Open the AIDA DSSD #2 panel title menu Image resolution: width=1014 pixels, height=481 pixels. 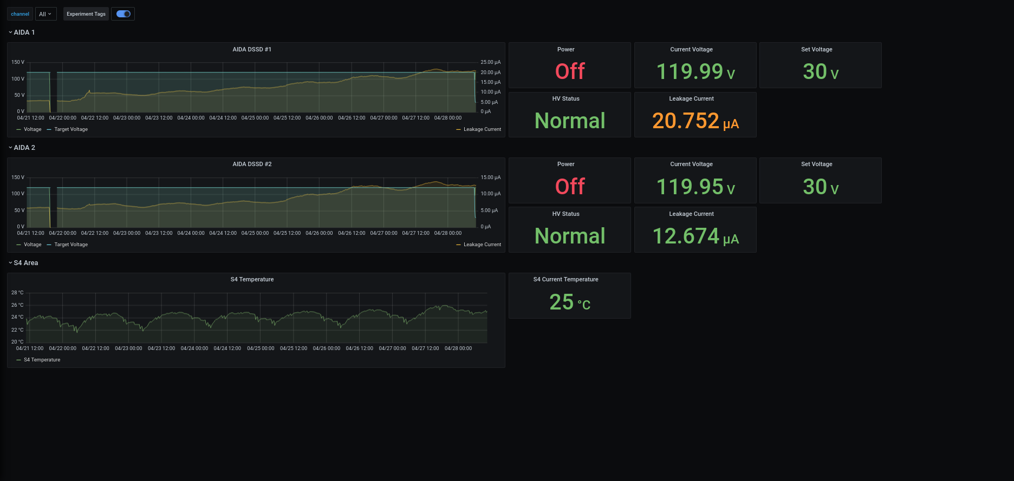(x=252, y=164)
